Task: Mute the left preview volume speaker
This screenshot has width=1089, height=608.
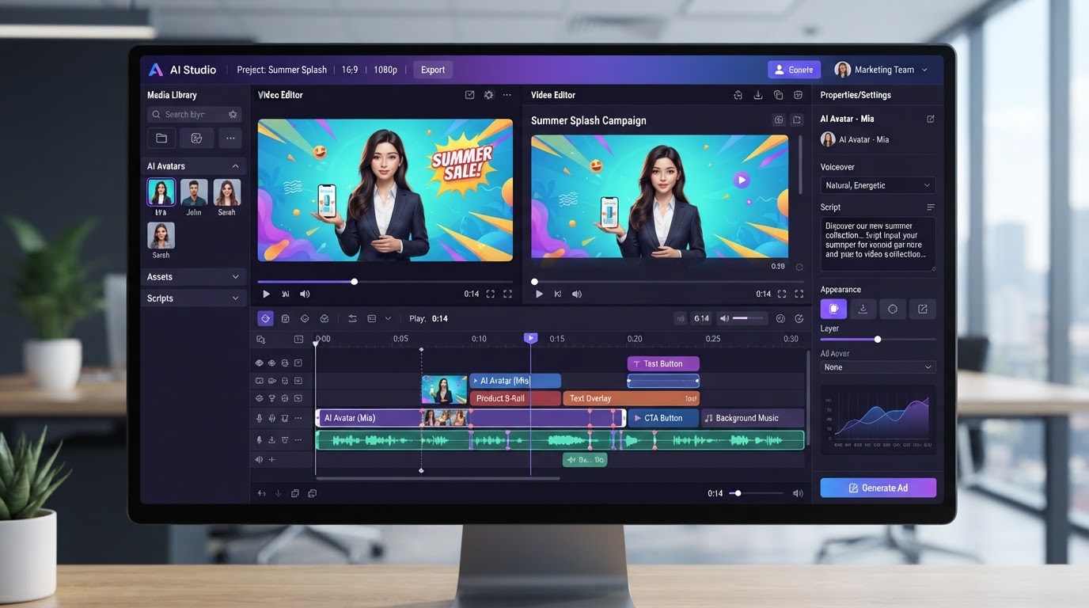Action: point(305,294)
